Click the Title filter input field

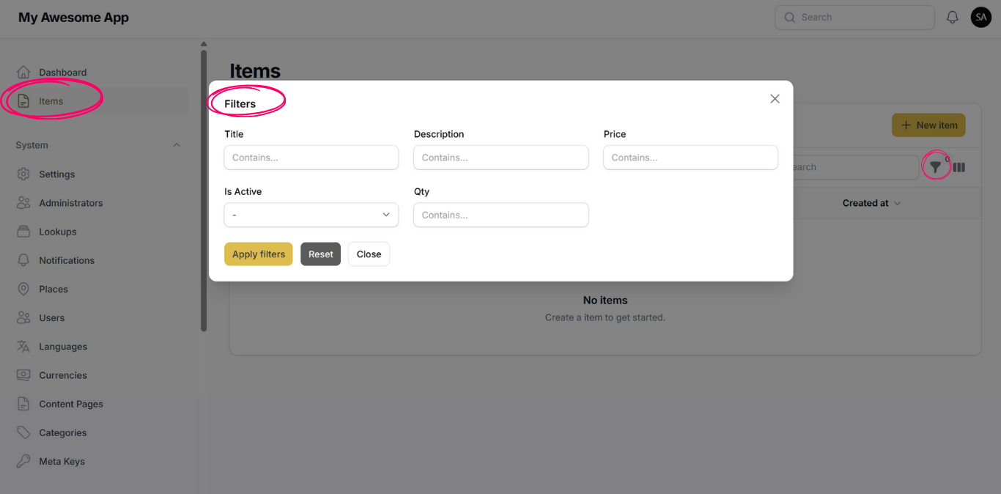coord(311,158)
